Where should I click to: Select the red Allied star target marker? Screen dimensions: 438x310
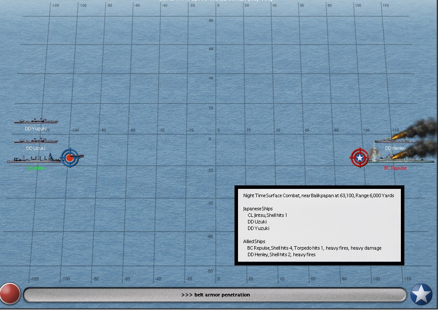360,158
